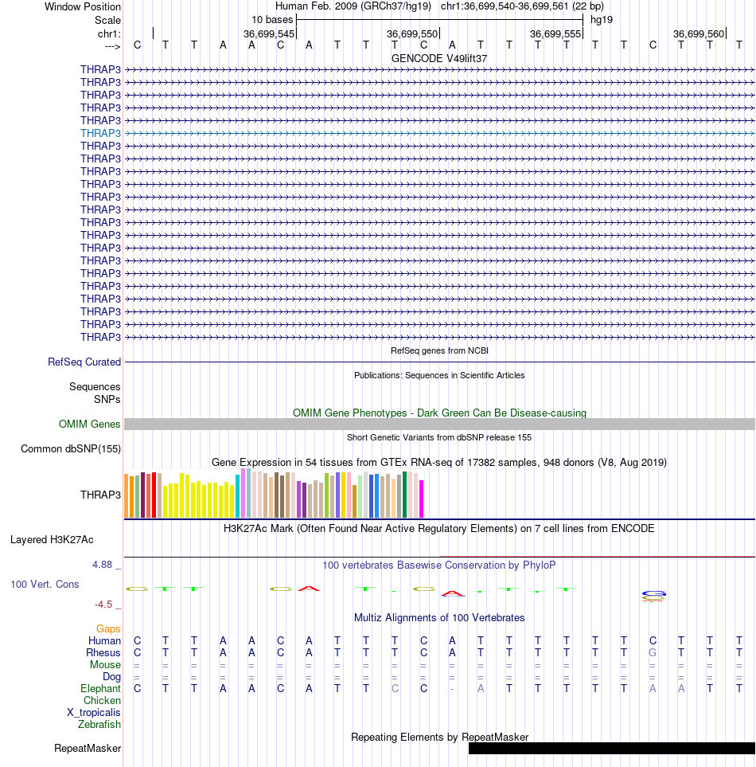Viewport: 756px width, 767px height.
Task: Click the cyan GTEx expression bar
Action: tap(237, 496)
